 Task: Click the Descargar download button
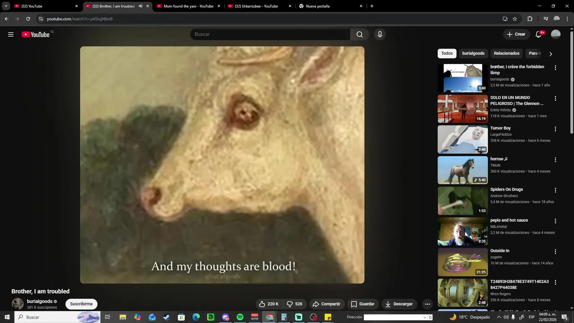pyautogui.click(x=399, y=304)
